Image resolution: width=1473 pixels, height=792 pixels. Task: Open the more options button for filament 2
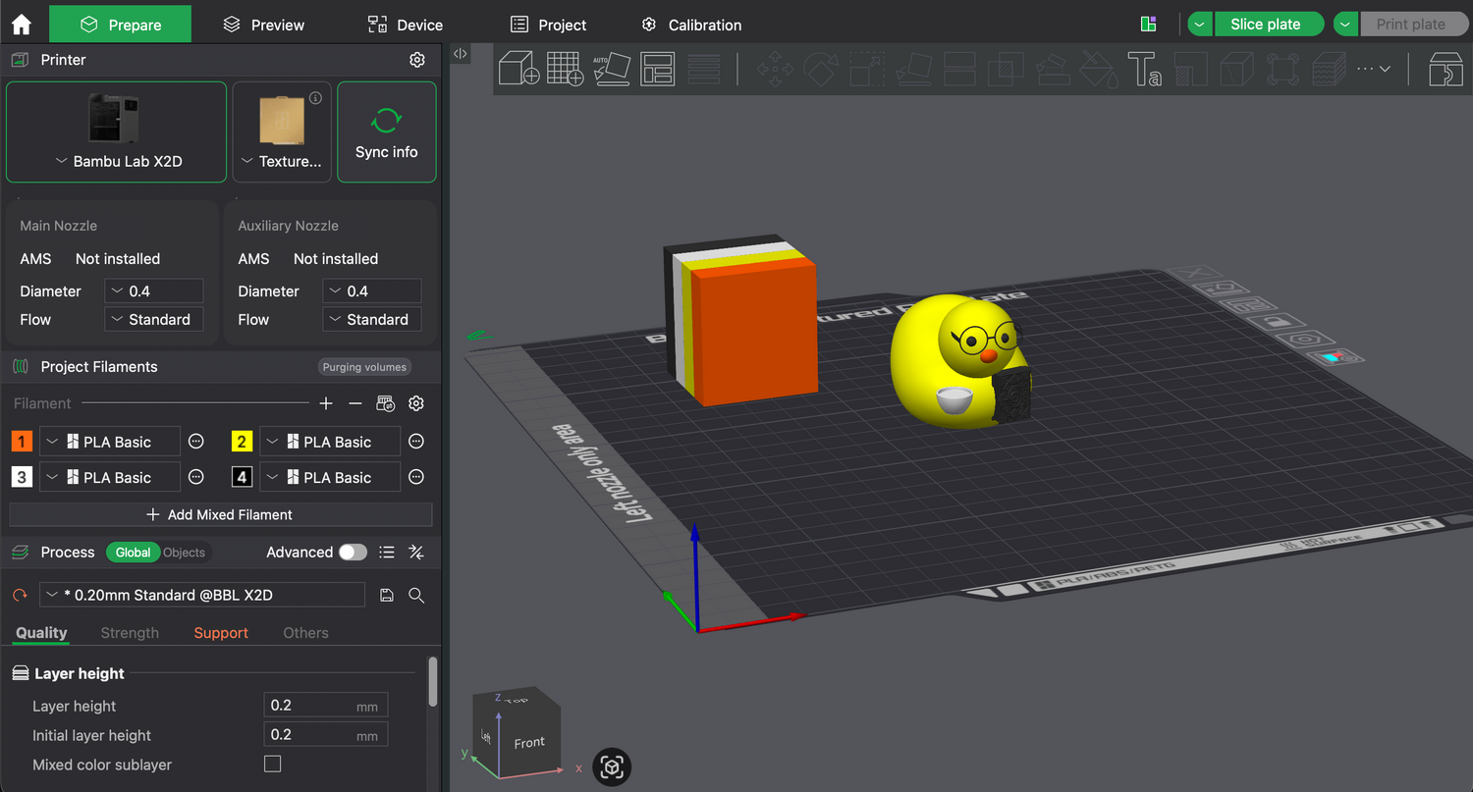point(416,442)
